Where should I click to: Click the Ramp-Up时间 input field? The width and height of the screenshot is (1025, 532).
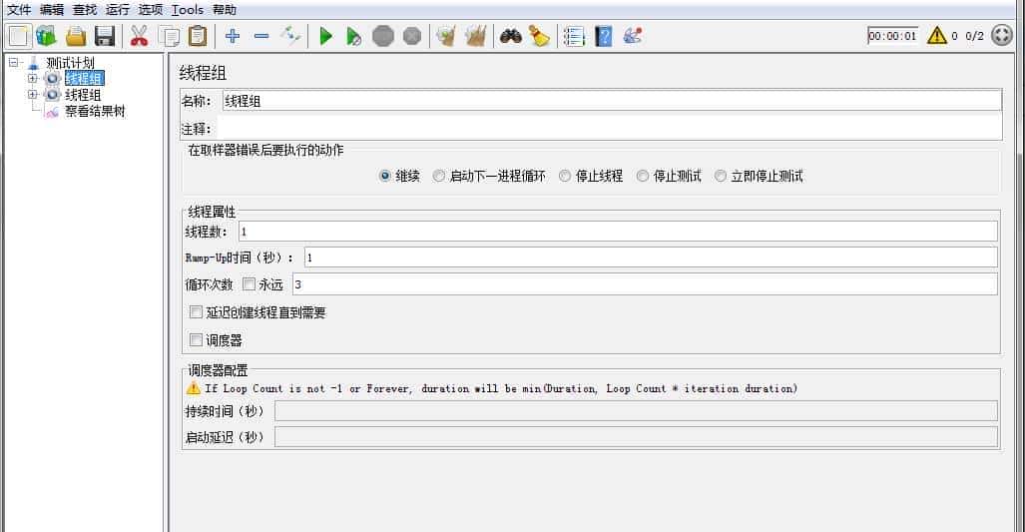(x=651, y=258)
